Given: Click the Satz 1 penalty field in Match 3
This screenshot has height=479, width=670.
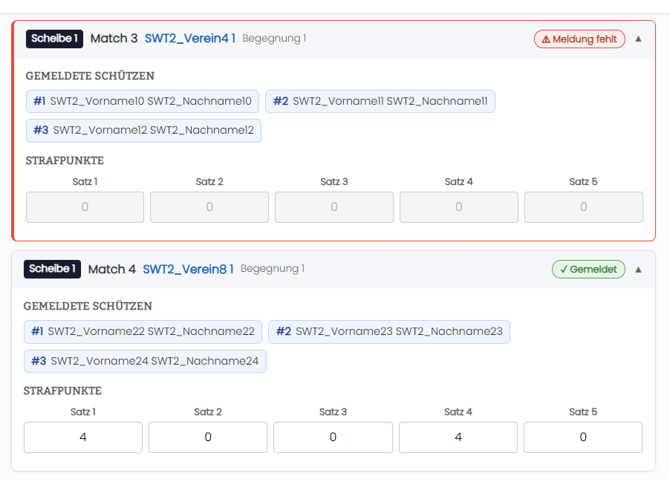Looking at the screenshot, I should click(85, 206).
